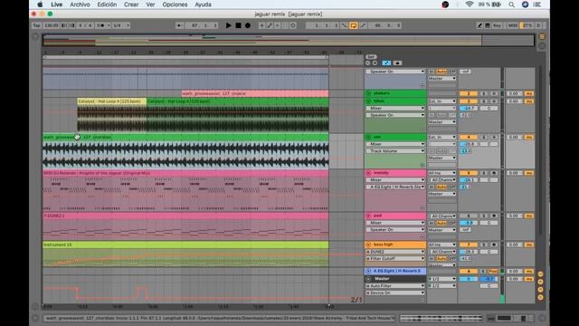Select the Catalyst Hat Loop 4 yellow clip

(x=111, y=101)
